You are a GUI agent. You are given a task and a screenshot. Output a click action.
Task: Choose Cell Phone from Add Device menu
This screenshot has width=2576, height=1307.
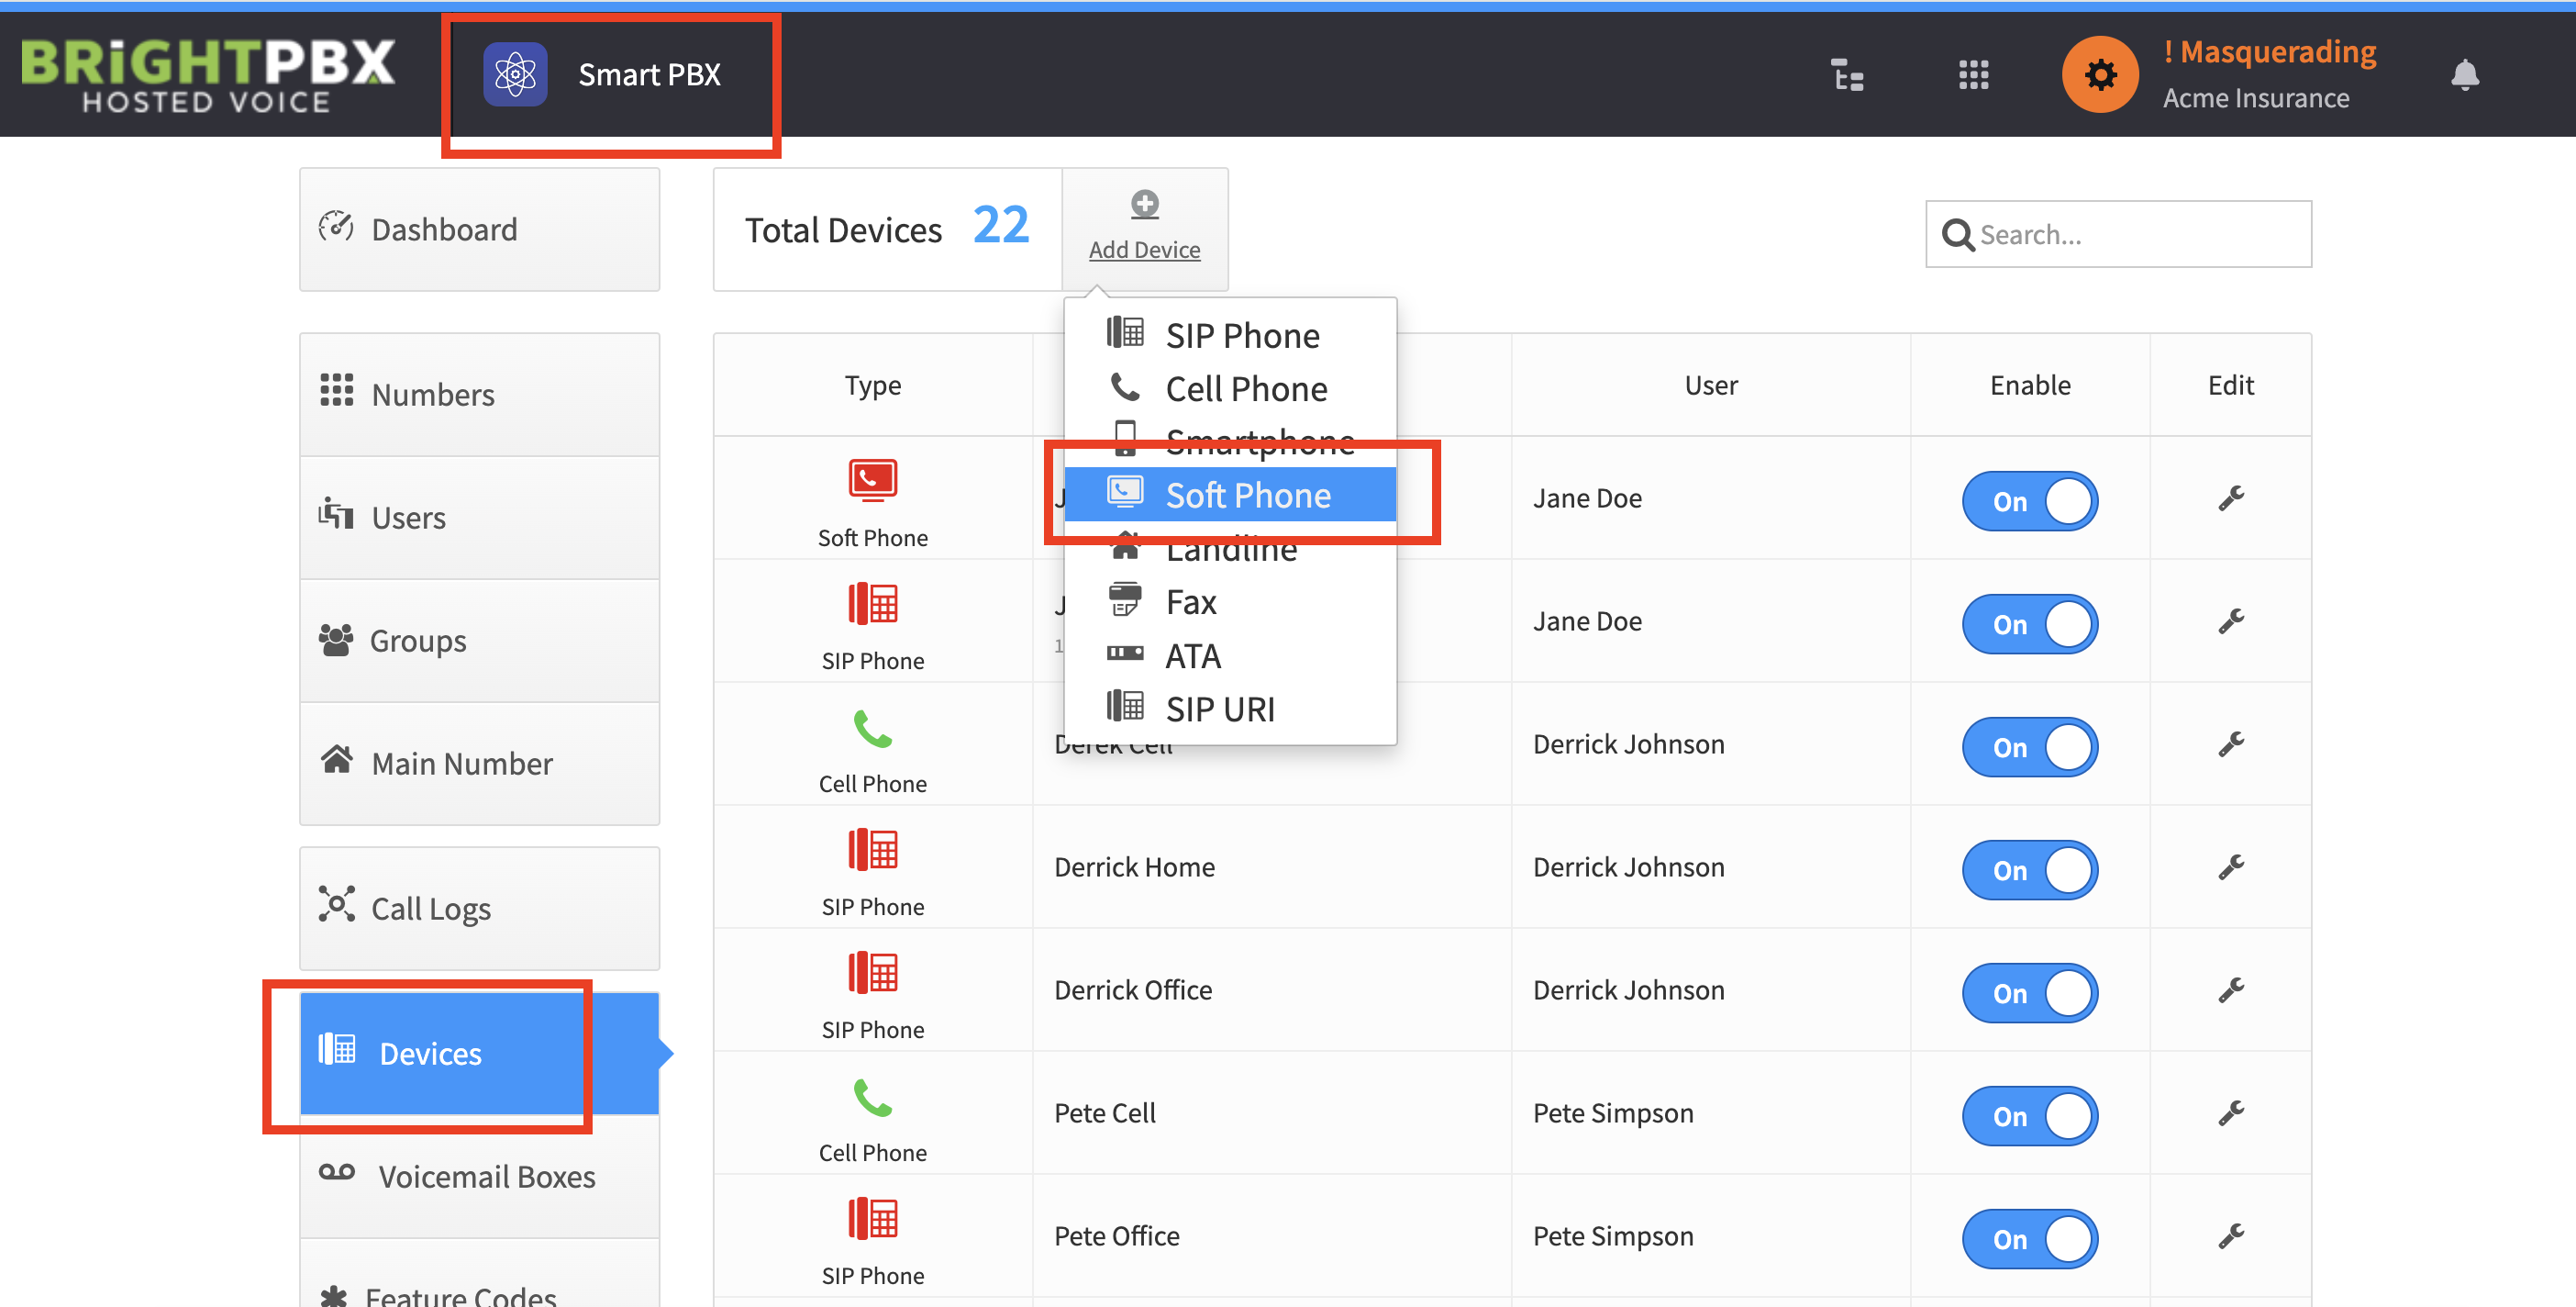coord(1230,388)
